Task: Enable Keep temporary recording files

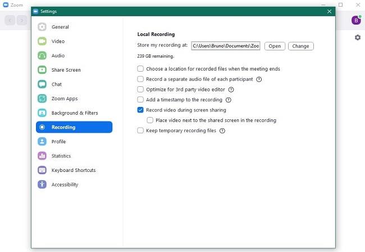Action: [x=140, y=130]
